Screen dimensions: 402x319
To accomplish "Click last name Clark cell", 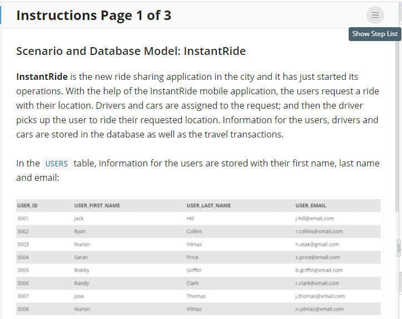I will point(192,283).
